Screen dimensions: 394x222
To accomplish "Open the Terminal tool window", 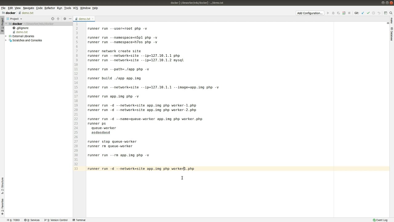I will [79, 220].
